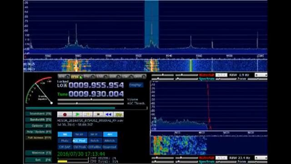291x164 pixels.
Task: Toggle the NR noise reduction button
Action: click(65, 134)
